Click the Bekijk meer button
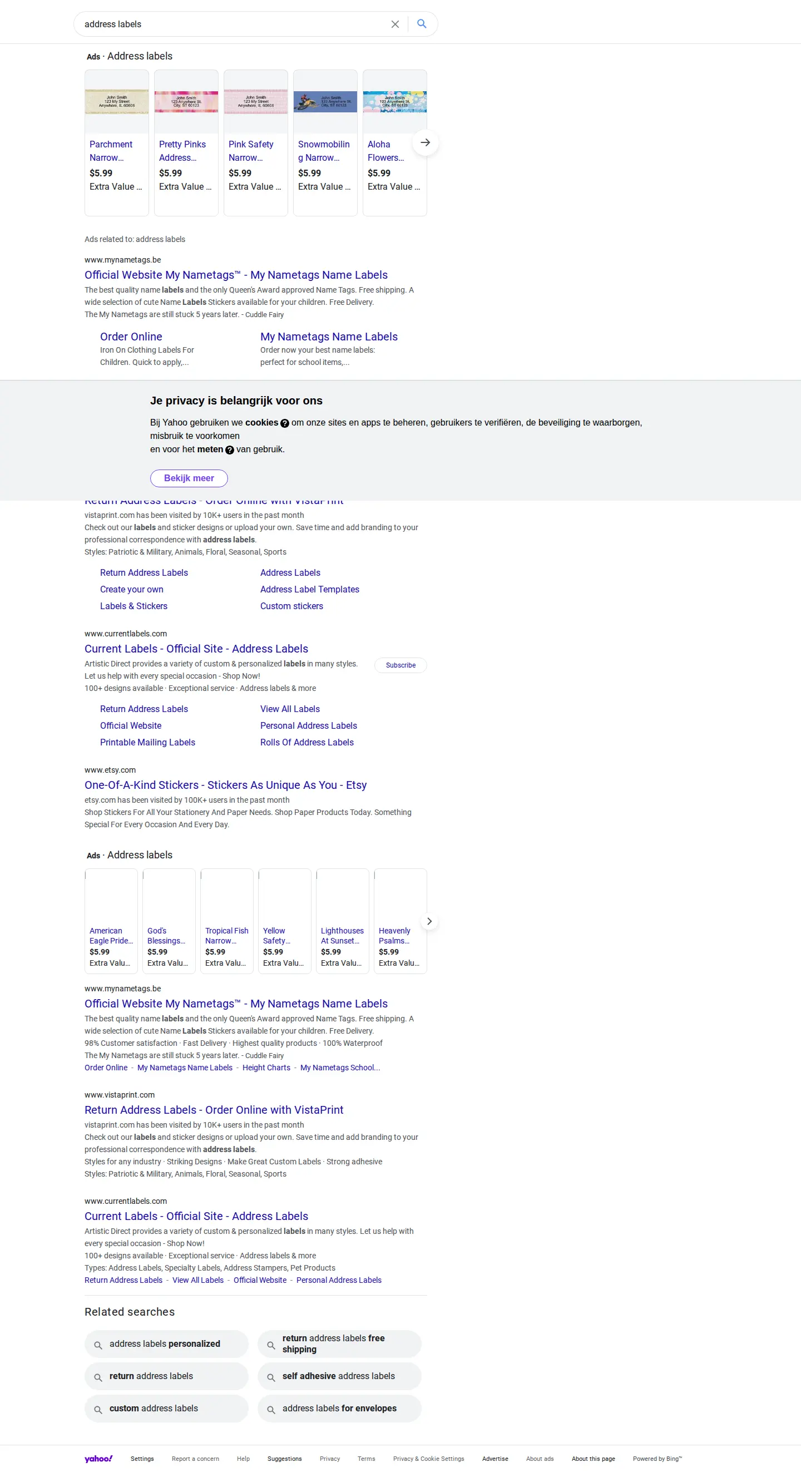The height and width of the screenshot is (1482, 801). point(189,478)
